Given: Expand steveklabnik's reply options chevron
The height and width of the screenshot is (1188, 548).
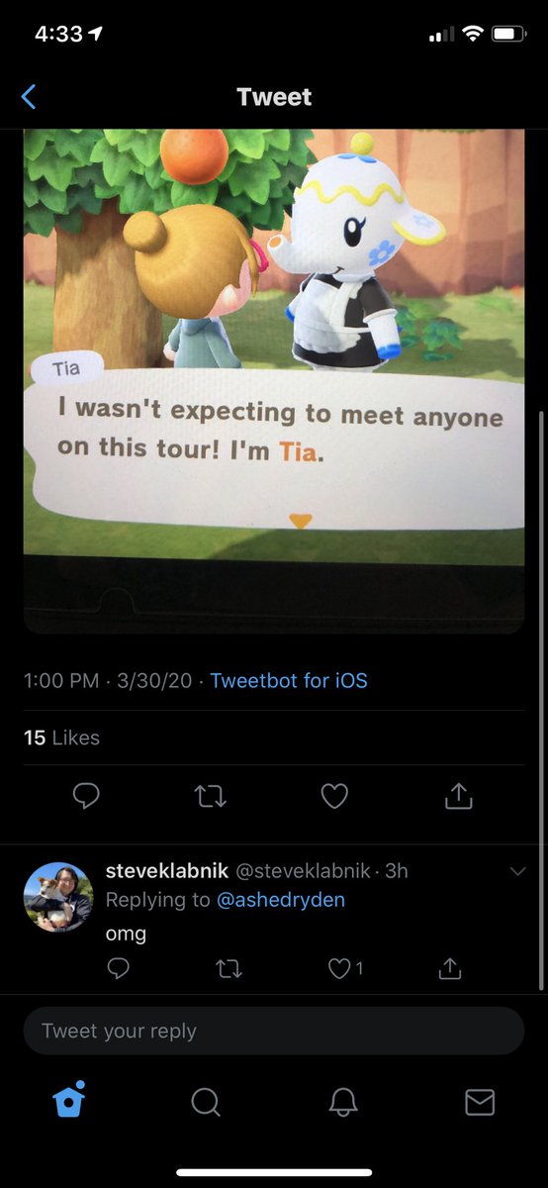Looking at the screenshot, I should click(x=517, y=871).
